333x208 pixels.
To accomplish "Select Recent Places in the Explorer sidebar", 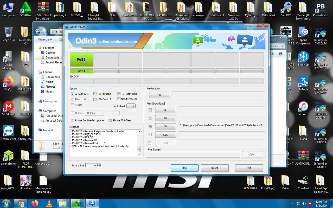I will click(54, 62).
